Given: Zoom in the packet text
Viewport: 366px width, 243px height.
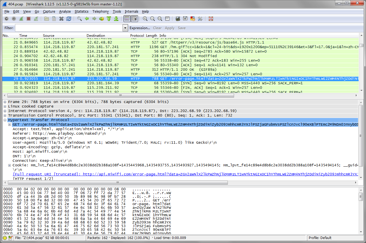Looking at the screenshot, I should coord(145,19).
